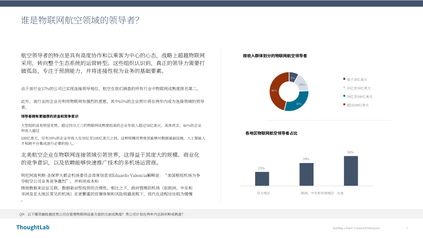Click the chart title 各地区物联网航空领导者占比

tap(271, 133)
